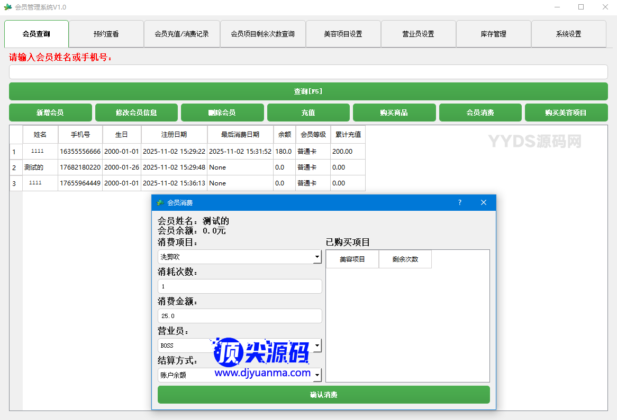Image resolution: width=617 pixels, height=420 pixels.
Task: Go to the 系统设置 tab
Action: click(x=568, y=34)
